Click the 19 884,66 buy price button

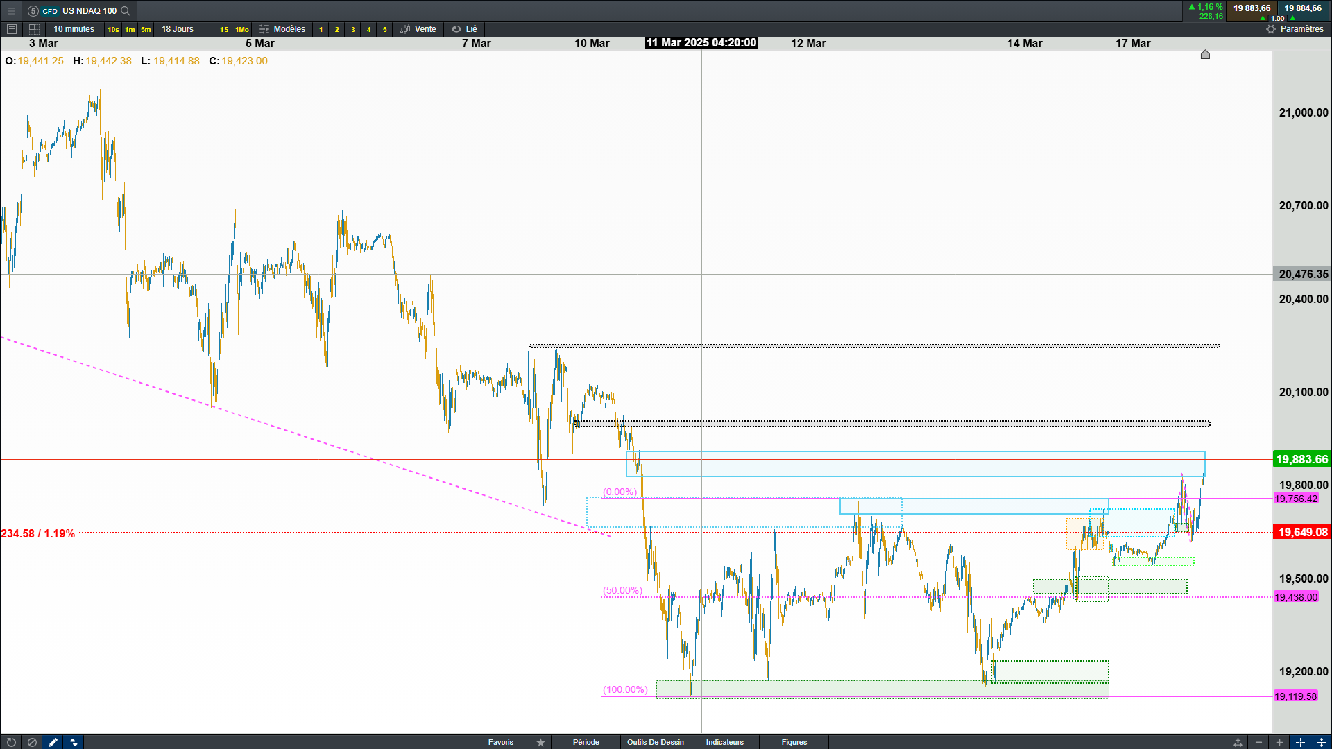point(1302,8)
